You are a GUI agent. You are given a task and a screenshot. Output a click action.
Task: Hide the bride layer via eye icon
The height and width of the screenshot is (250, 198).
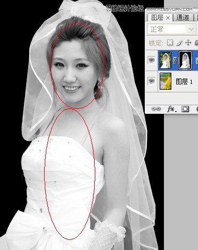[151, 60]
